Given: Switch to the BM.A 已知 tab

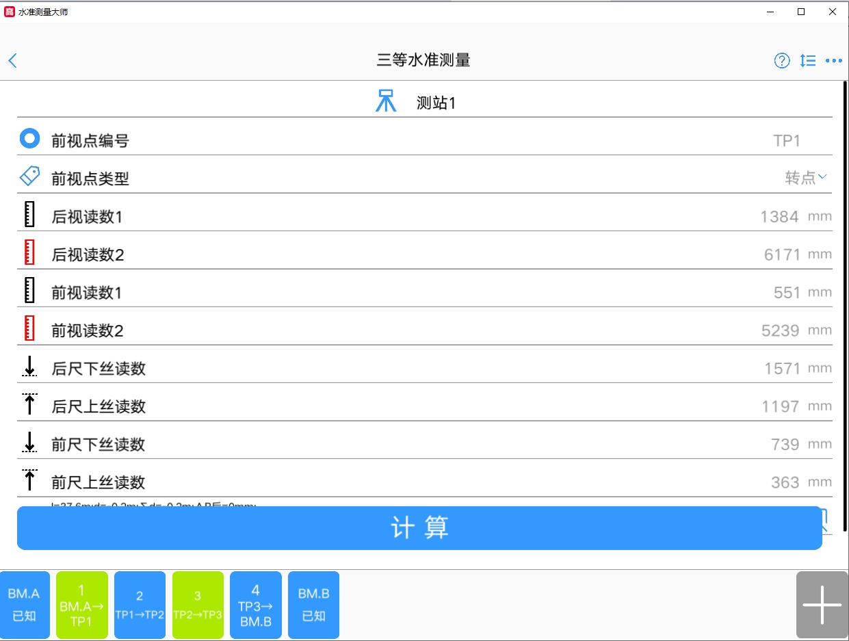Looking at the screenshot, I should 25,605.
